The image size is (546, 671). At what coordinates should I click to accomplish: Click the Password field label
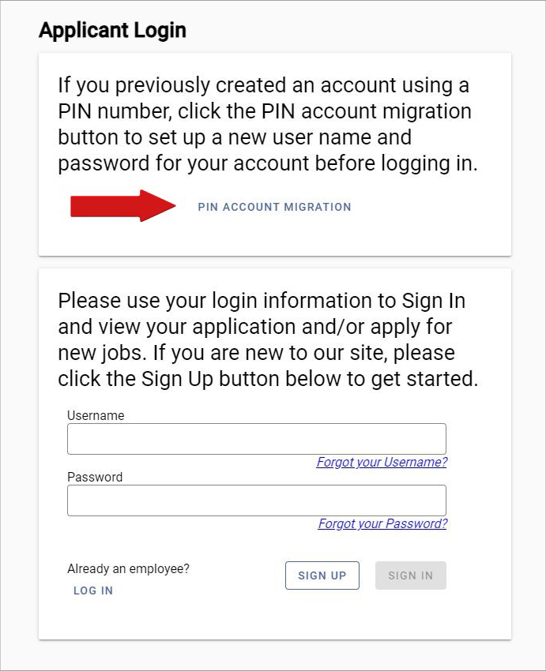pyautogui.click(x=95, y=477)
